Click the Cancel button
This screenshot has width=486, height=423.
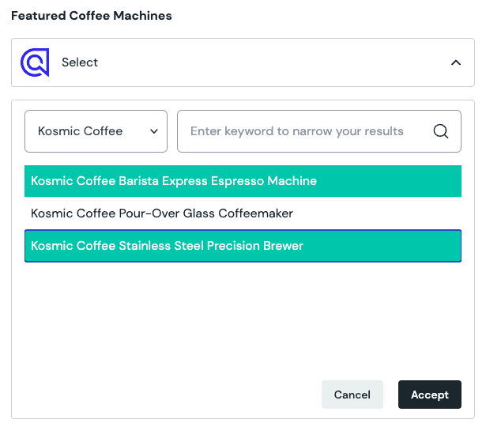click(352, 395)
